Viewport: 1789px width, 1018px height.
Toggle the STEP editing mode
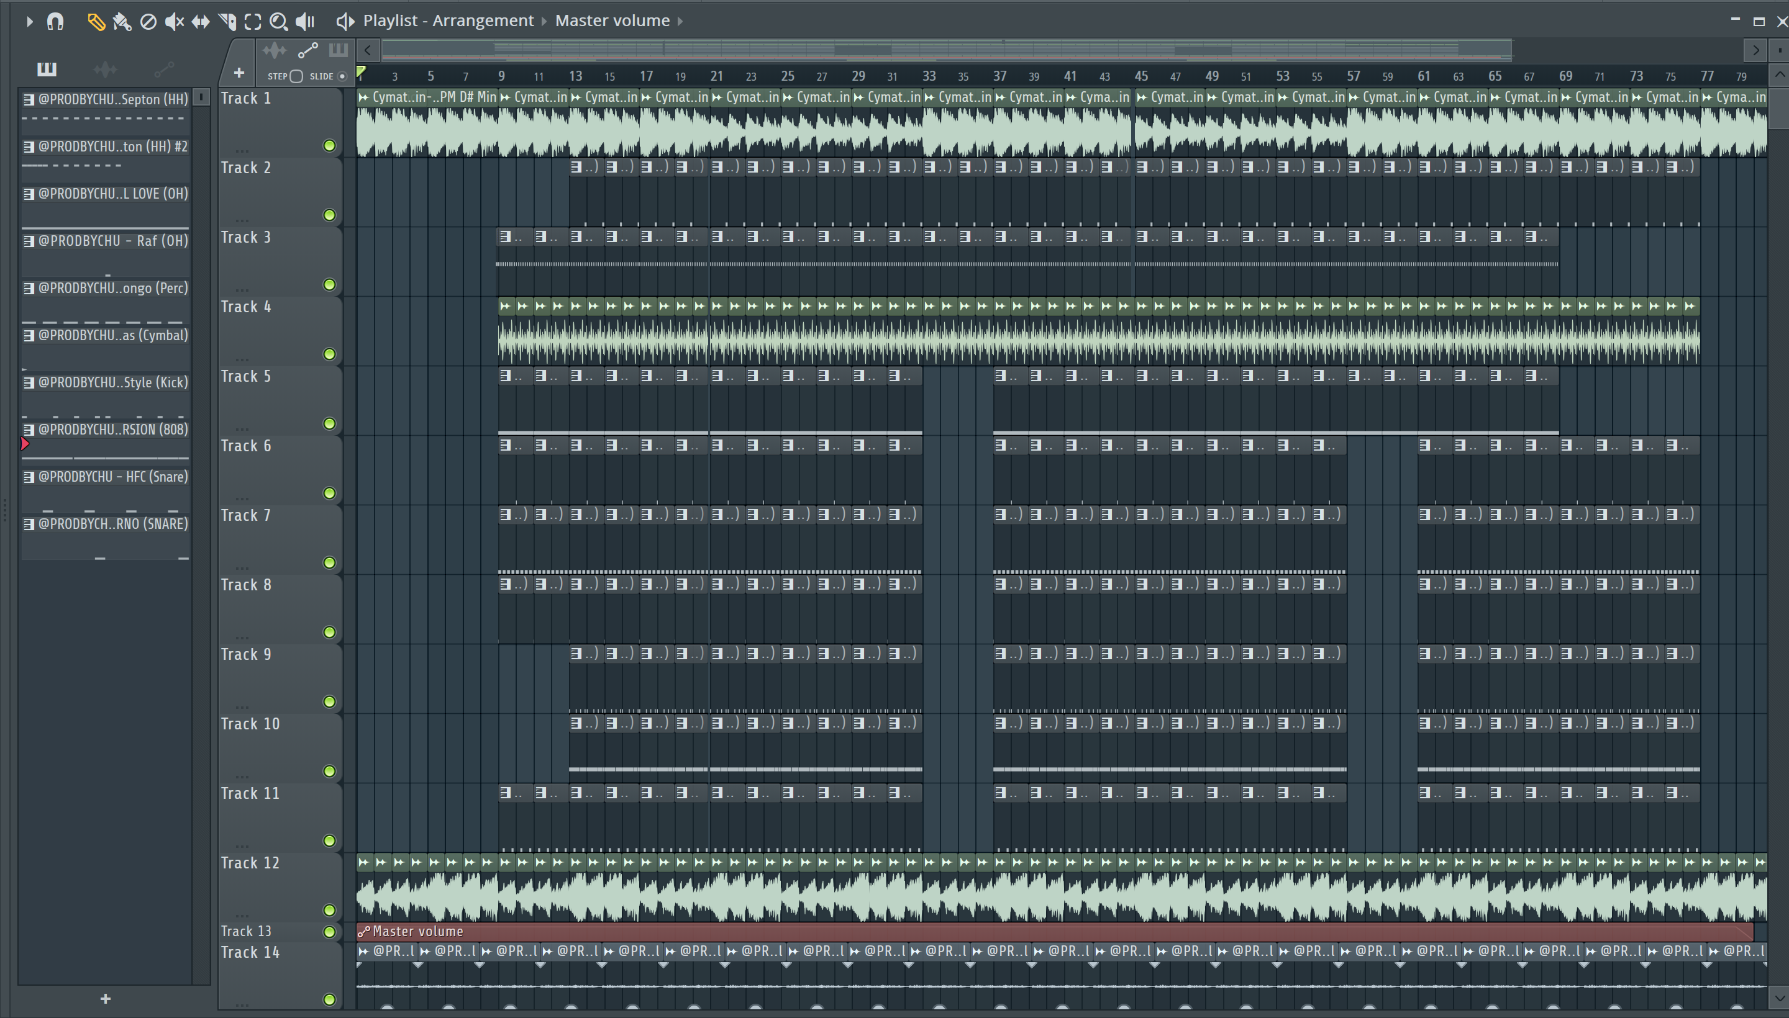pyautogui.click(x=296, y=76)
